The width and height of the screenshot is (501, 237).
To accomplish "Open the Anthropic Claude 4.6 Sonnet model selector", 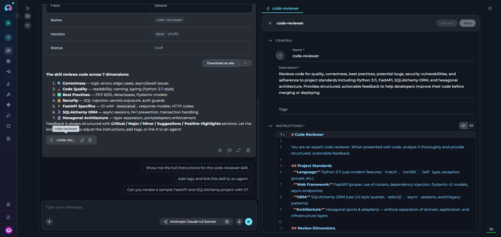I will (190, 222).
